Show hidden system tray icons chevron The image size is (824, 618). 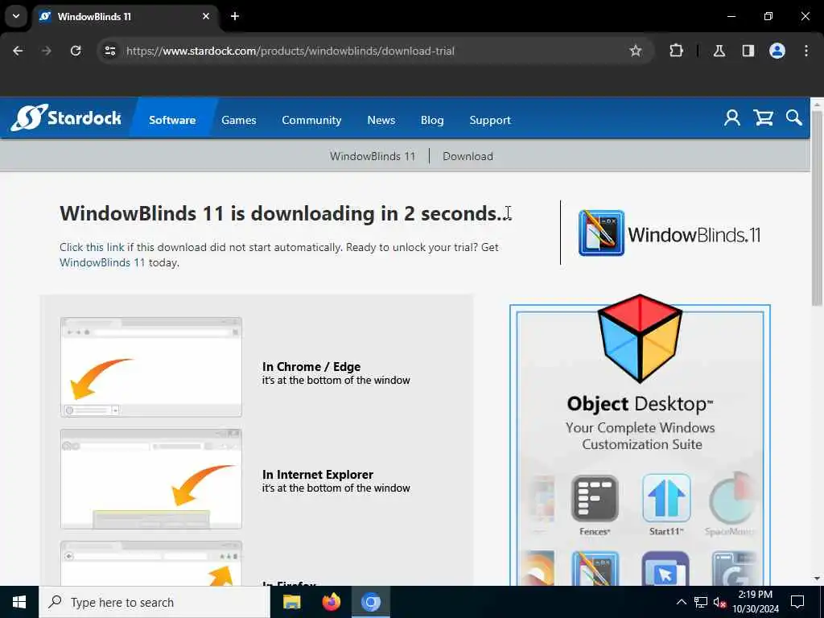[681, 602]
